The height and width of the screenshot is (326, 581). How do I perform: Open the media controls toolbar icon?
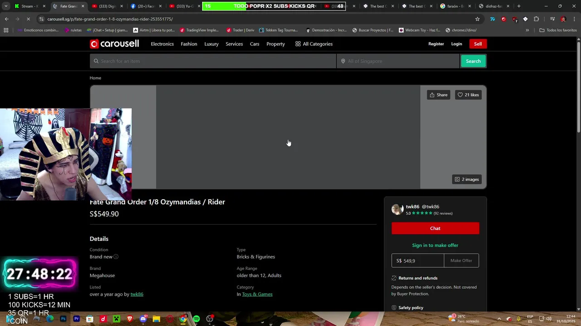pos(552,19)
